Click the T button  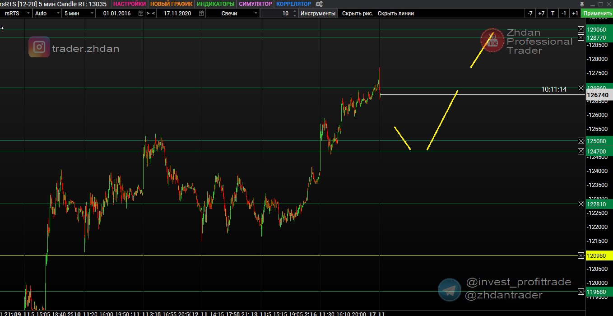tap(553, 14)
